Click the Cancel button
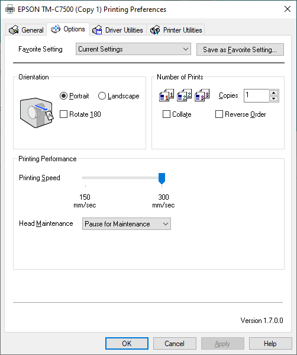 pyautogui.click(x=175, y=344)
